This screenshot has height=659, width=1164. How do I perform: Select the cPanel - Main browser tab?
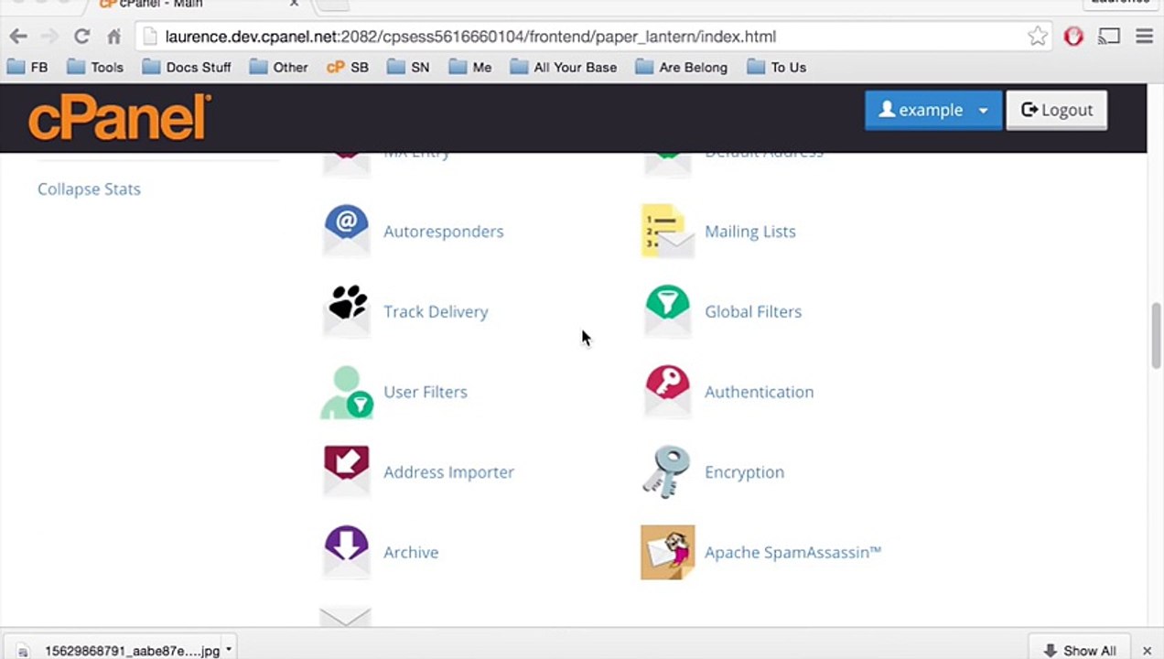point(197,5)
